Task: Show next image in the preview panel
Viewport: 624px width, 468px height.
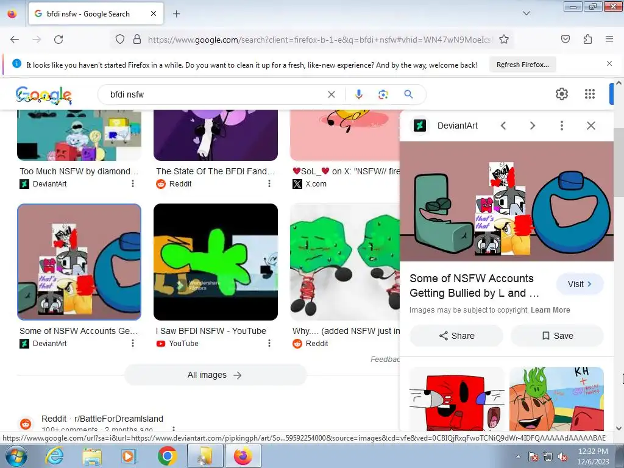Action: point(533,126)
